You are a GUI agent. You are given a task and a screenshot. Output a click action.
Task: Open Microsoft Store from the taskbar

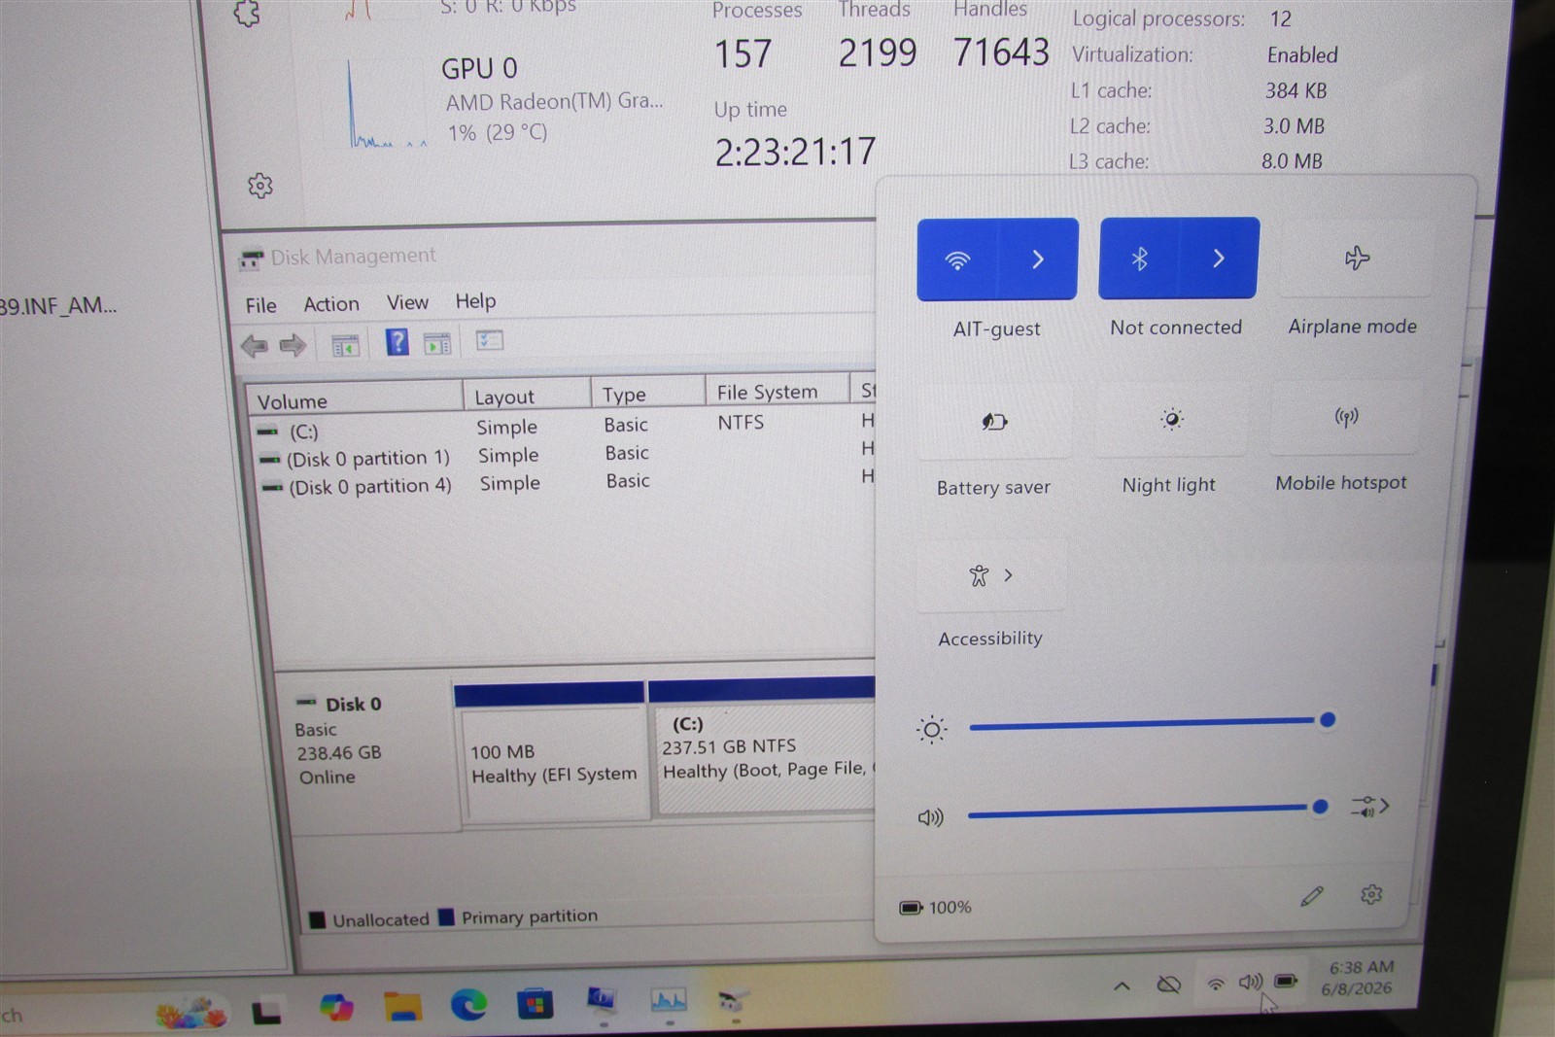535,1003
